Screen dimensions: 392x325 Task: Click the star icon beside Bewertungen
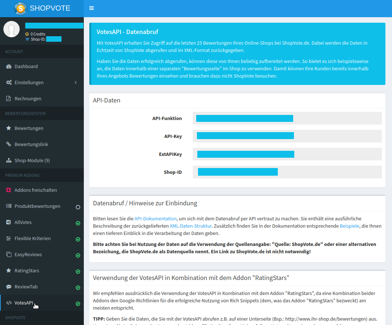pyautogui.click(x=8, y=128)
